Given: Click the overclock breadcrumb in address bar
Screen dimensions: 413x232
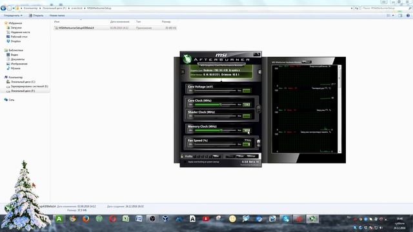Looking at the screenshot, I should (x=77, y=8).
